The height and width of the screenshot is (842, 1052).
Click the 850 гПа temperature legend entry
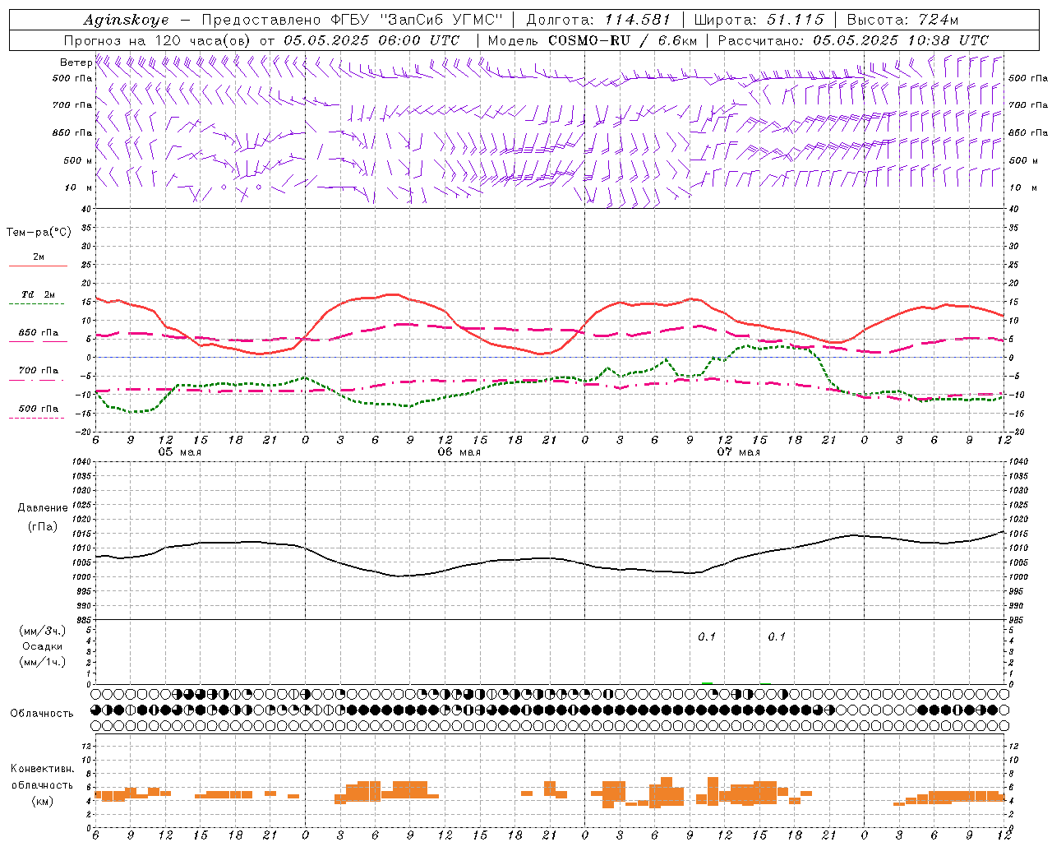pyautogui.click(x=39, y=333)
